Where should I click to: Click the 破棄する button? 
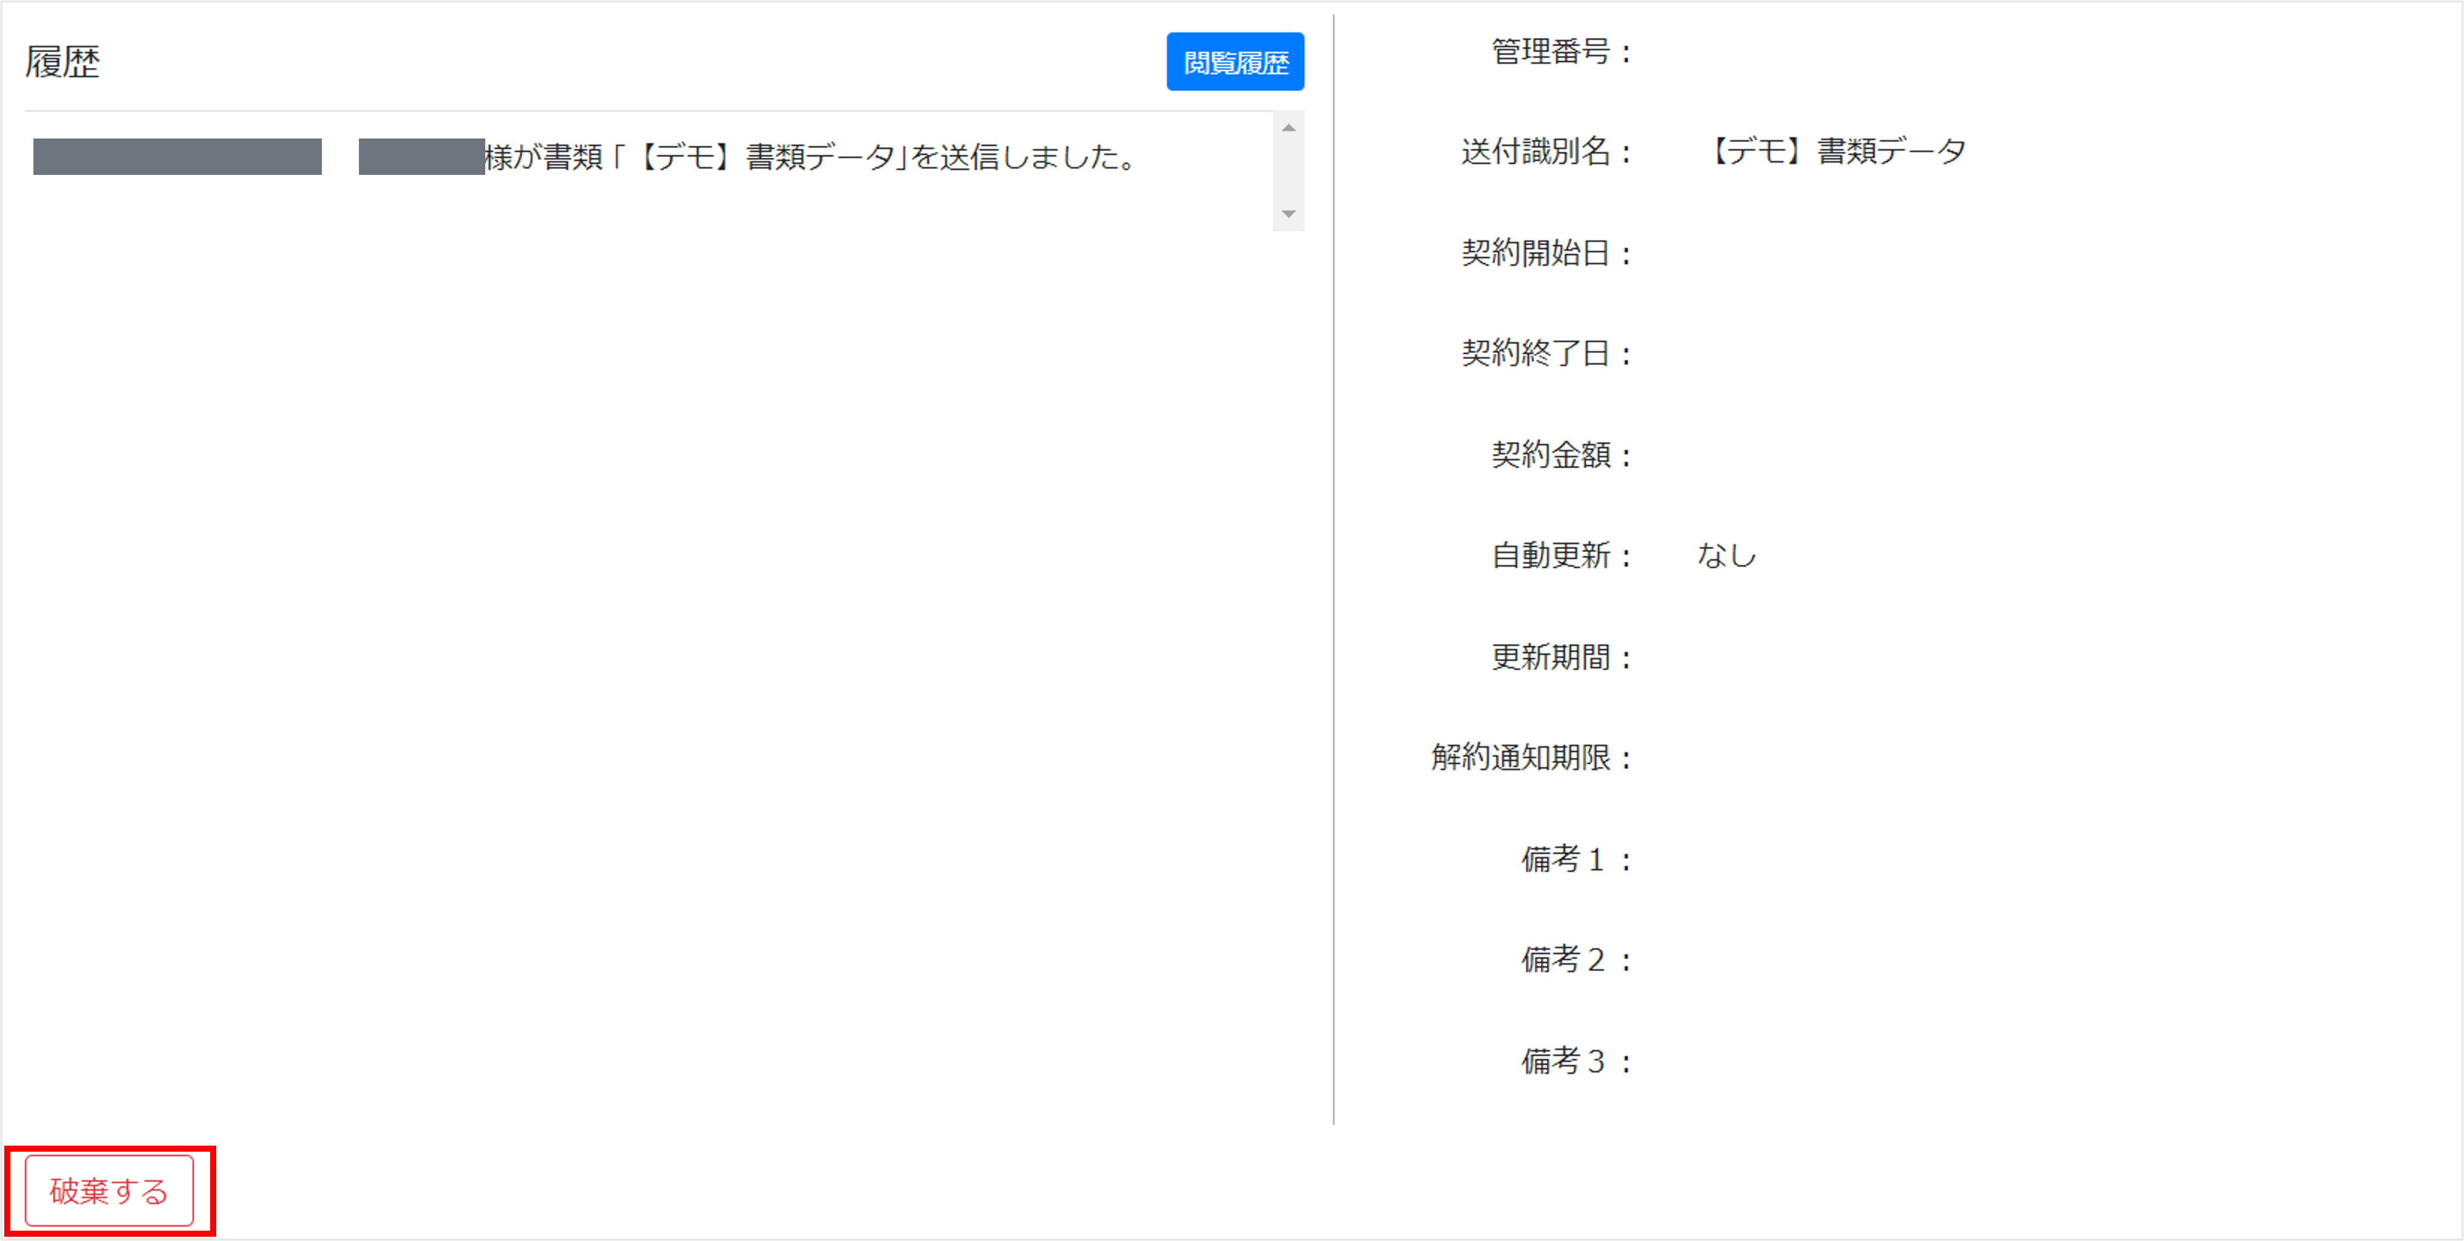pos(110,1191)
